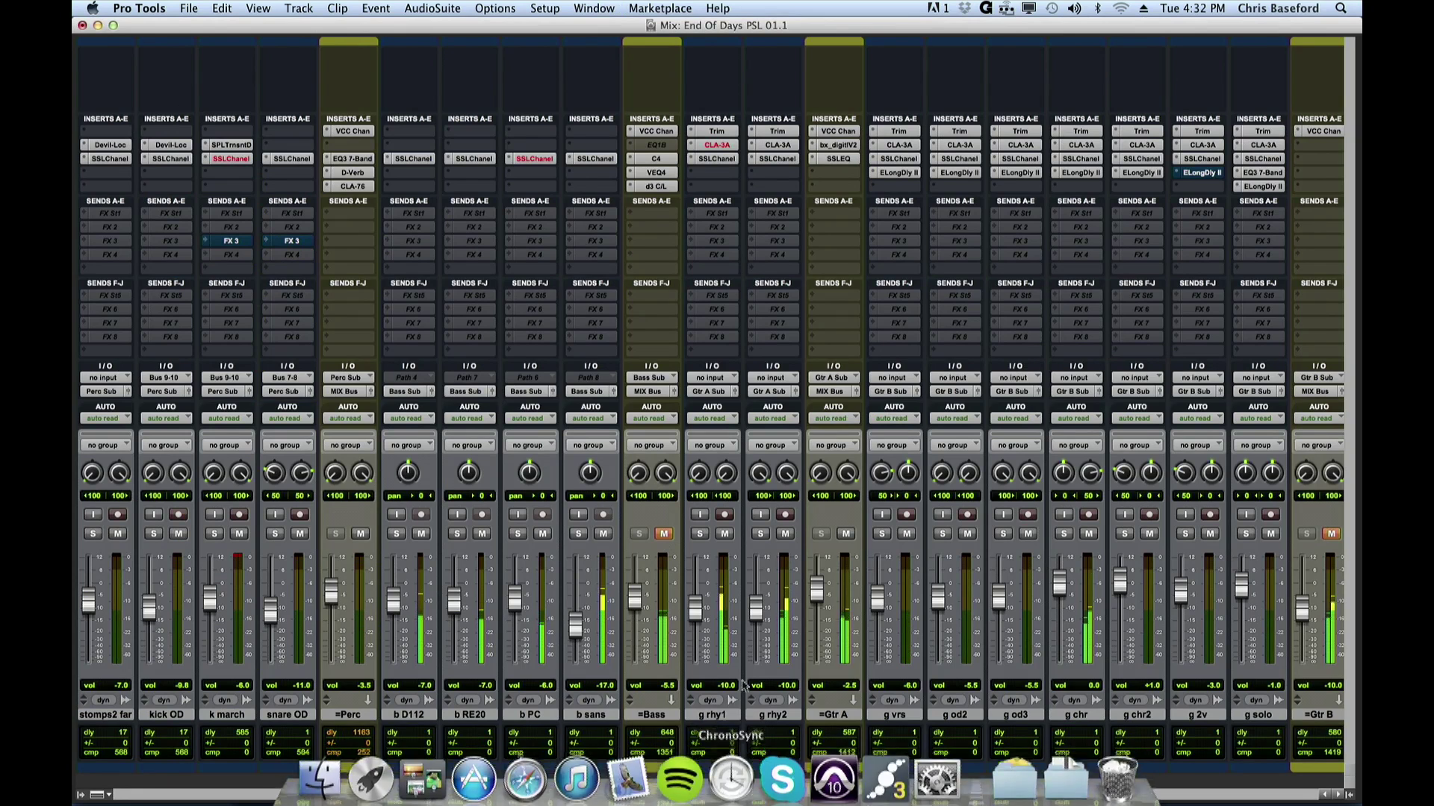1434x806 pixels.
Task: Click right pan knob on =Gtr A track
Action: 848,473
